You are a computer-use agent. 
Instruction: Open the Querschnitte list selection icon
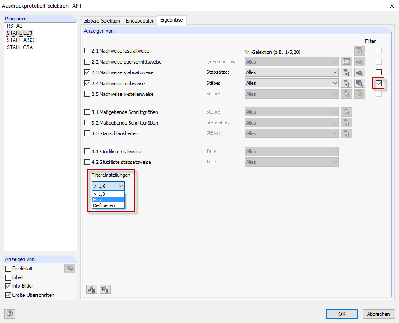[346, 61]
